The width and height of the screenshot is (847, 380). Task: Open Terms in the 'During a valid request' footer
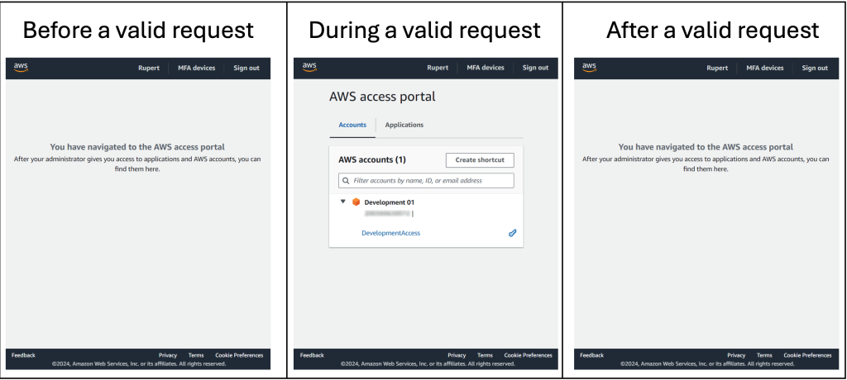485,355
